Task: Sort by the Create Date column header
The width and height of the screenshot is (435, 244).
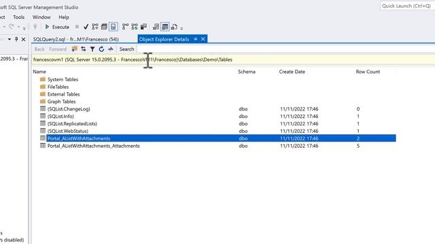Action: [x=292, y=72]
